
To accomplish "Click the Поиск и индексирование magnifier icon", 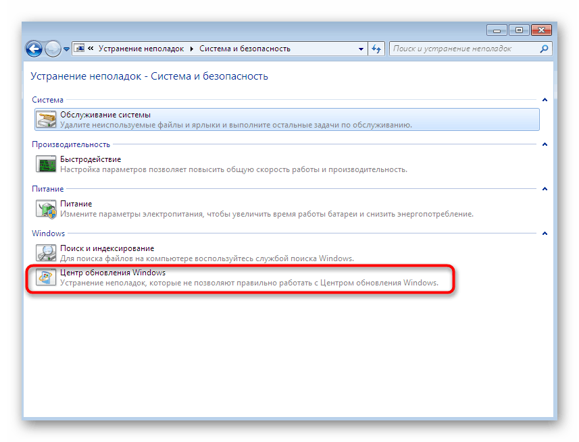I will (45, 253).
